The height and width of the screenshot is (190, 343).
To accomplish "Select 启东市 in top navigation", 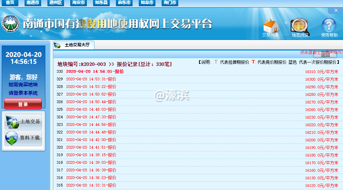I will (x=124, y=3).
